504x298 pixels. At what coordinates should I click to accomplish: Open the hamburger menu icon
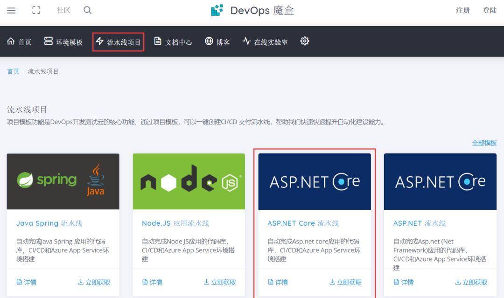pos(11,10)
